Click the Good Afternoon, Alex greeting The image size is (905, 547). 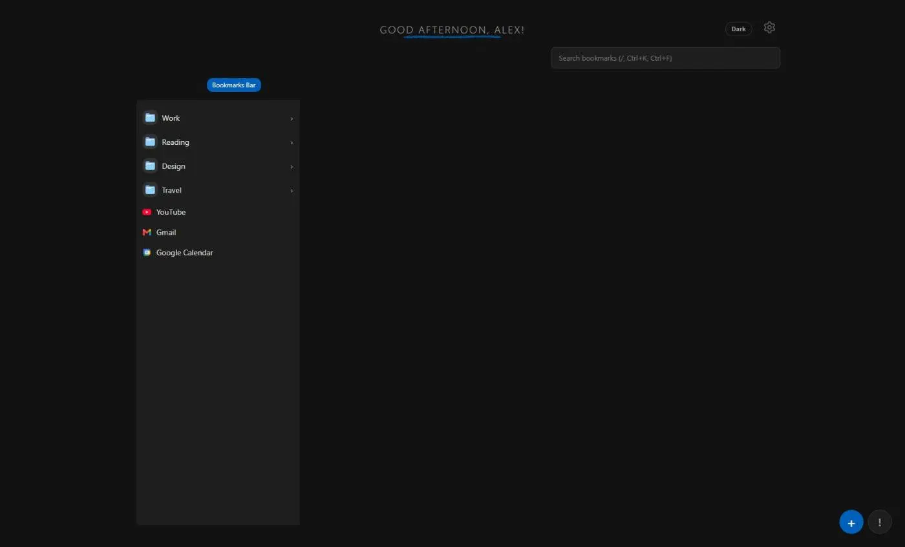click(452, 30)
